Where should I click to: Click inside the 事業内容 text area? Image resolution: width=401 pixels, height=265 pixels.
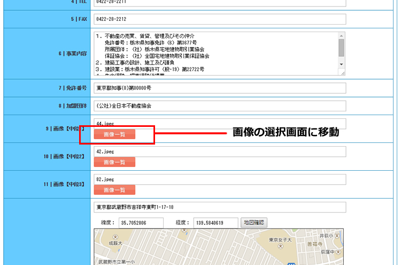click(214, 54)
